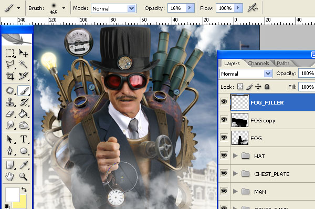Select the Healing Brush tool

pos(9,90)
